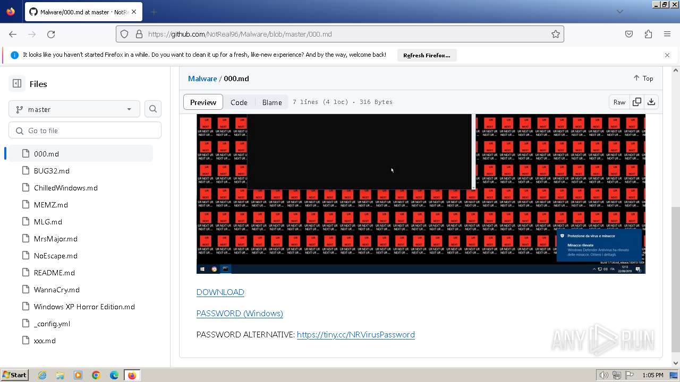Image resolution: width=680 pixels, height=382 pixels.
Task: Open a new browser tab
Action: [154, 12]
